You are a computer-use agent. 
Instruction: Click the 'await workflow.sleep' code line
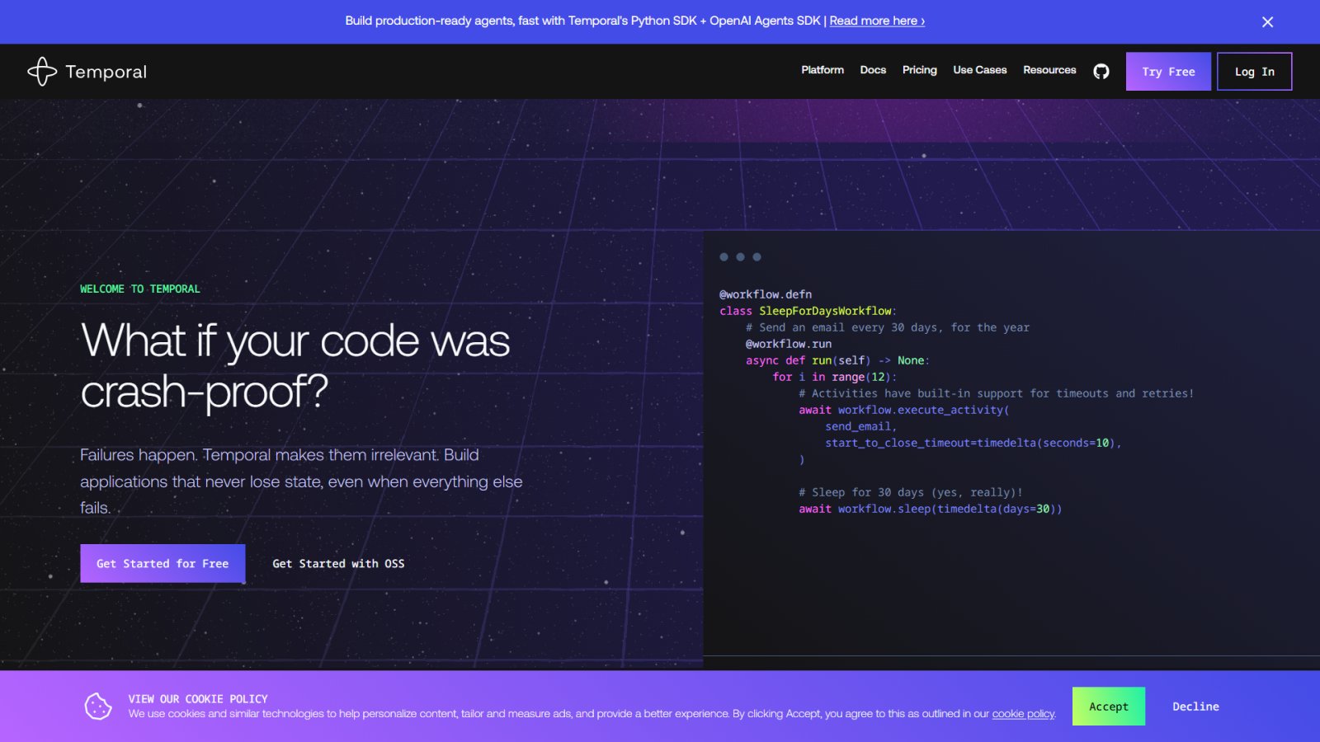pos(930,509)
